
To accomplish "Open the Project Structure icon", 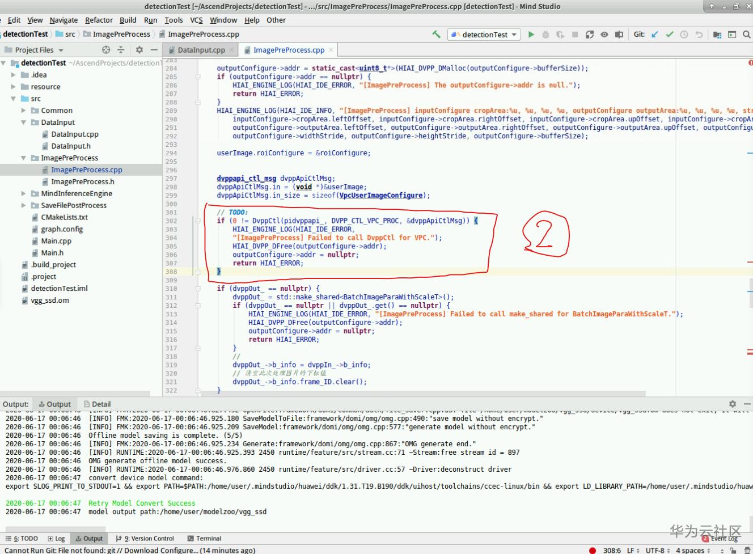I will pos(717,34).
